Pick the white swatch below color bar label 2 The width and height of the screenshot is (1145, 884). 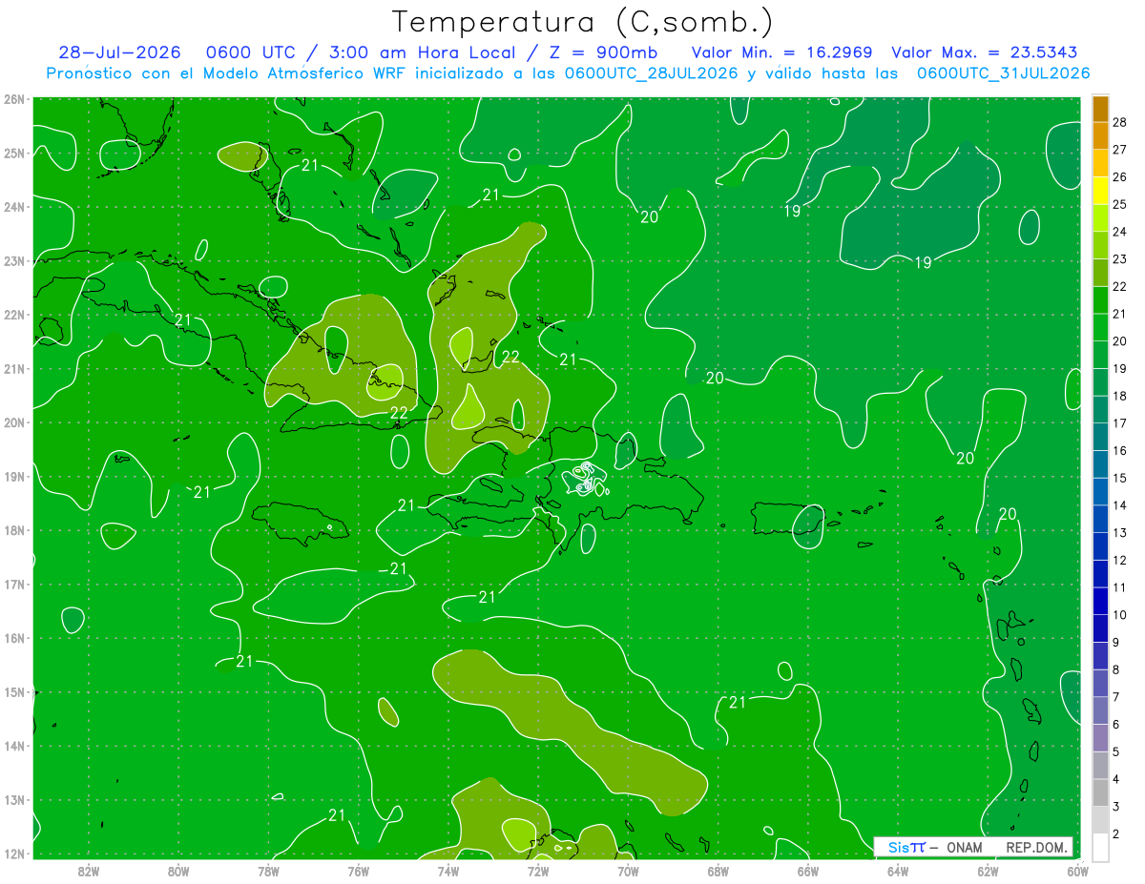[x=1100, y=847]
